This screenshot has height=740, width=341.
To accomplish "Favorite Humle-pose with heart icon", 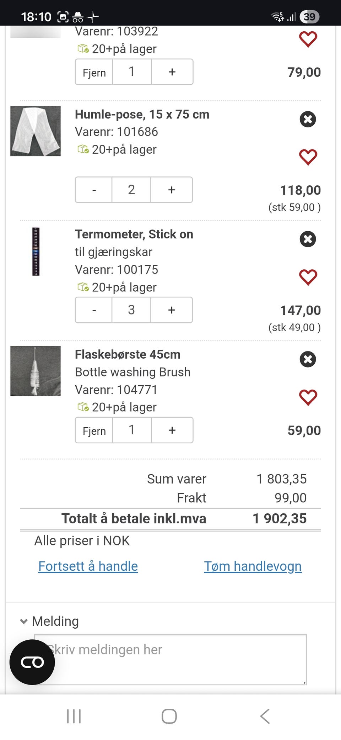I will coord(308,157).
